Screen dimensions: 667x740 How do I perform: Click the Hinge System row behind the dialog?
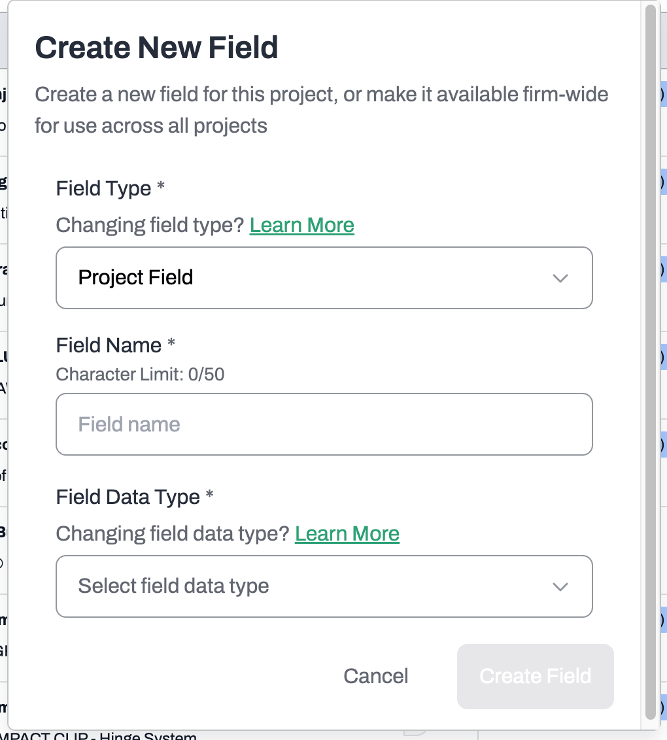98,735
